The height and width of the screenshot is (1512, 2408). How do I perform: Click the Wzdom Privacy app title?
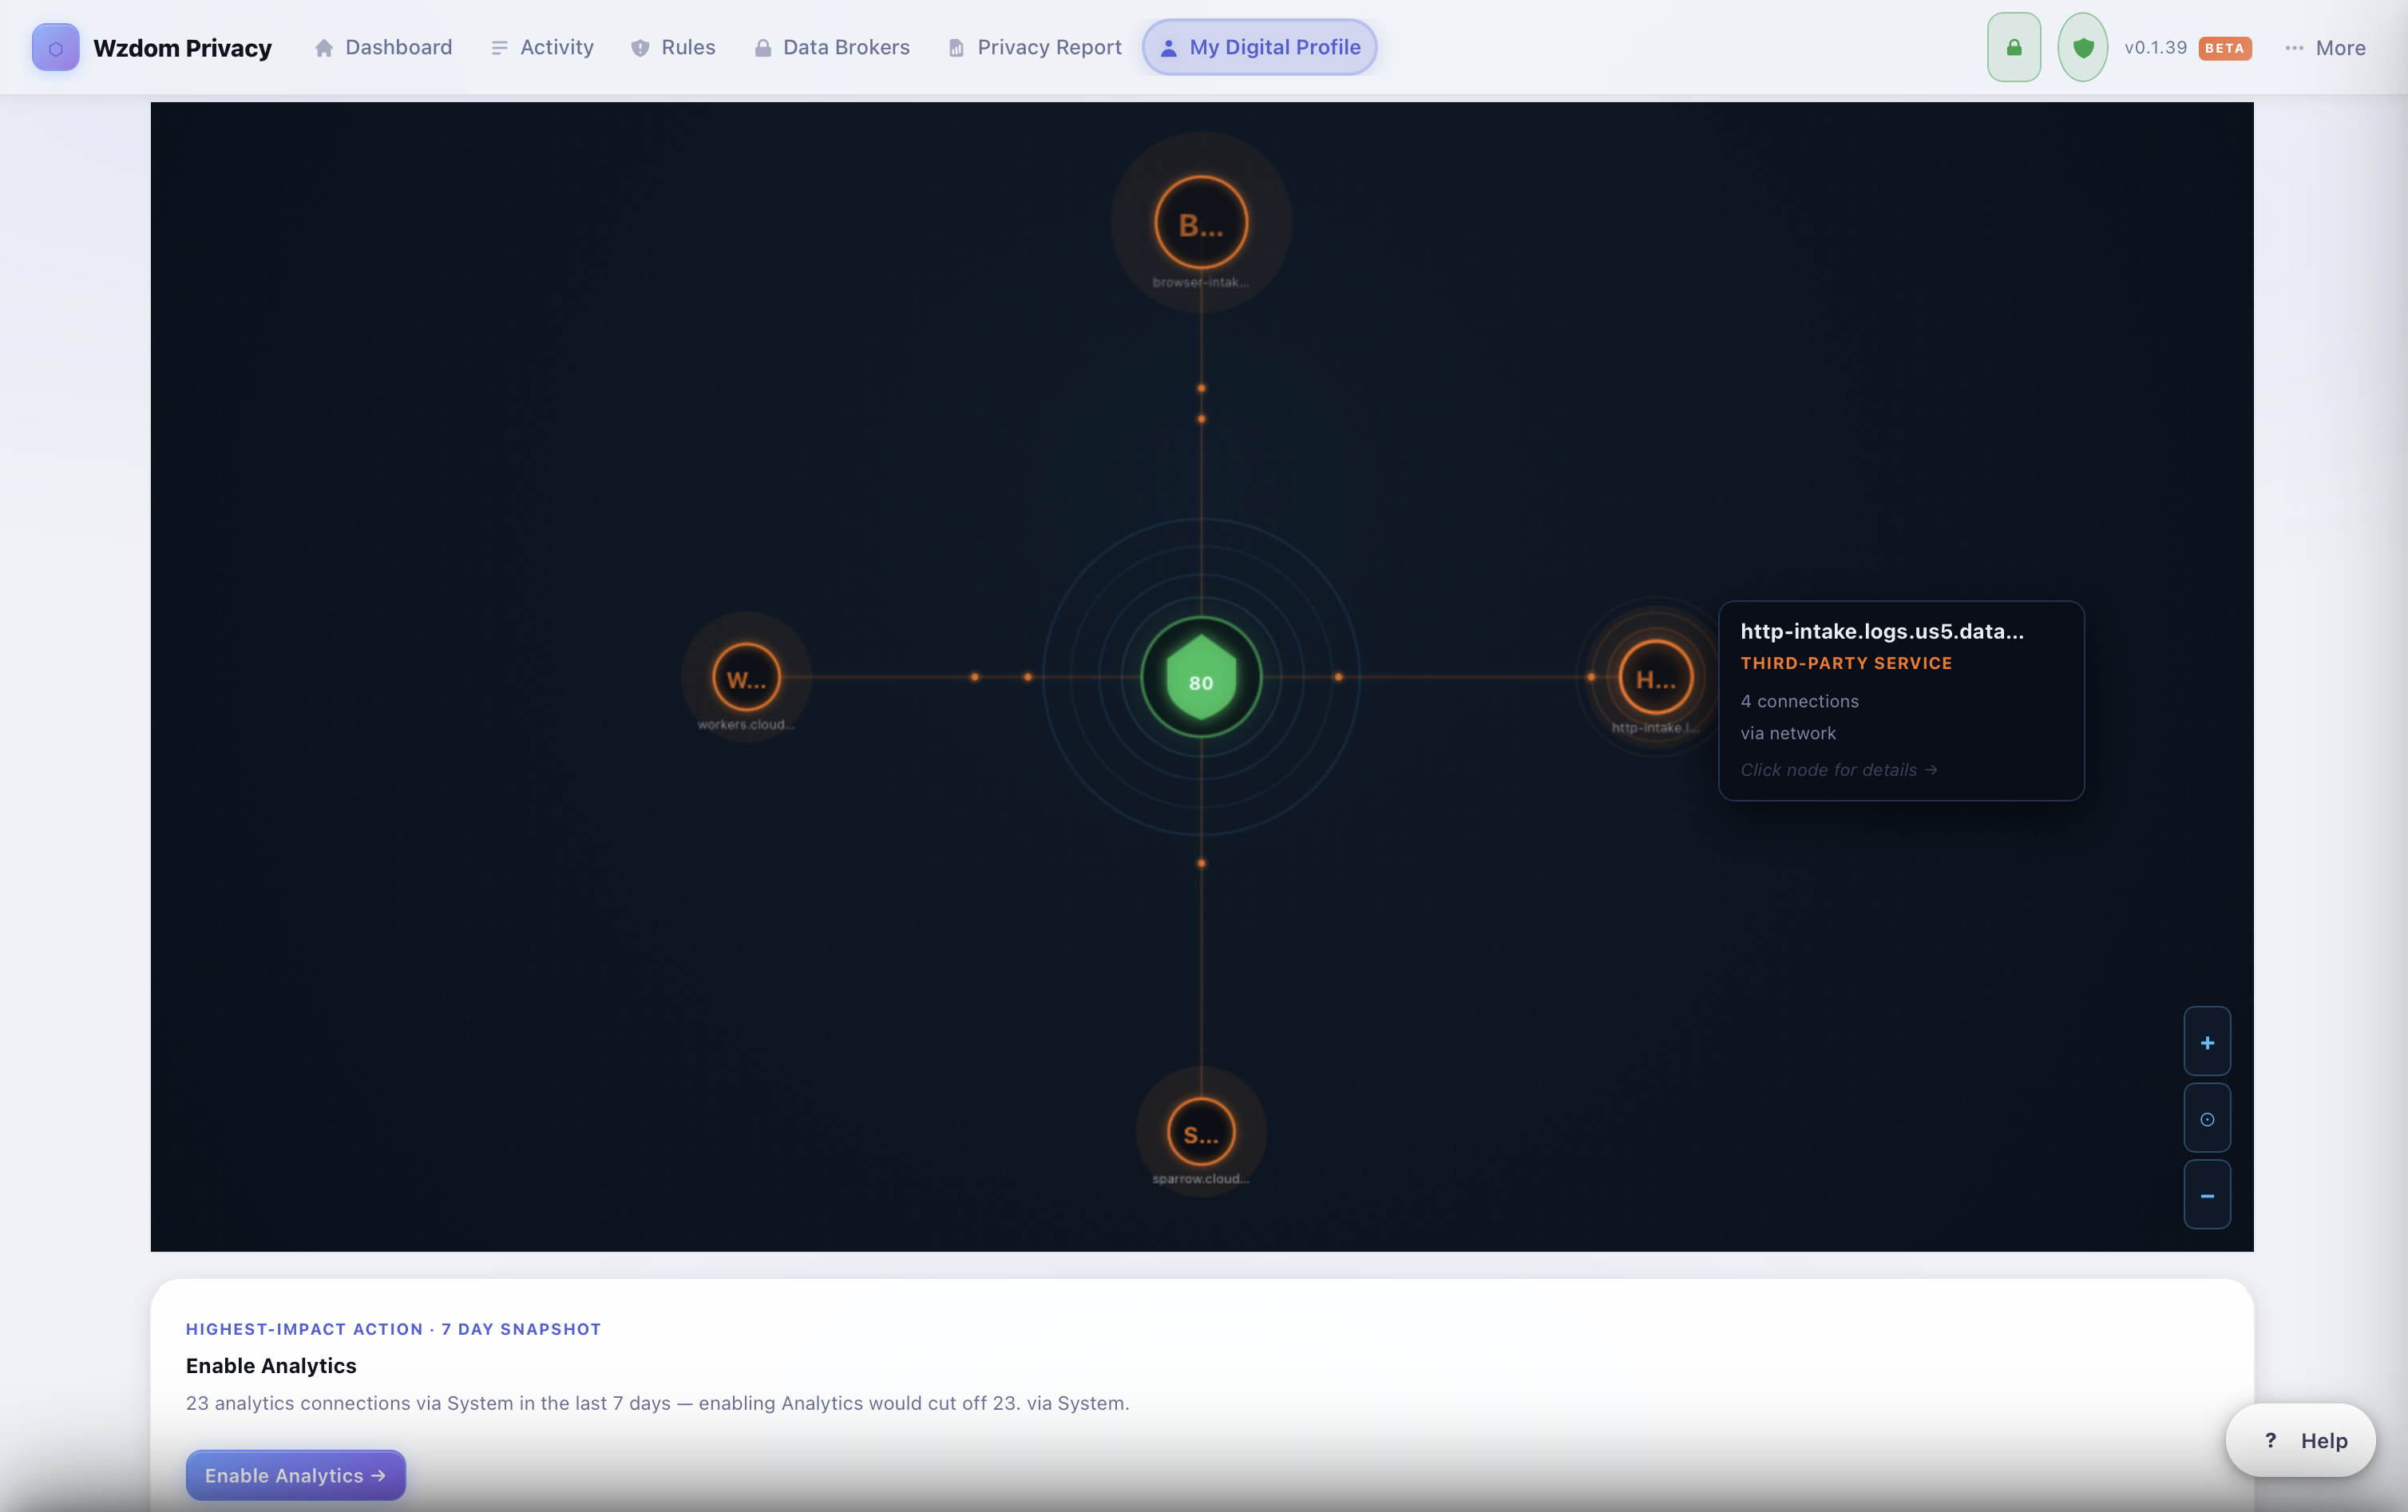click(182, 47)
